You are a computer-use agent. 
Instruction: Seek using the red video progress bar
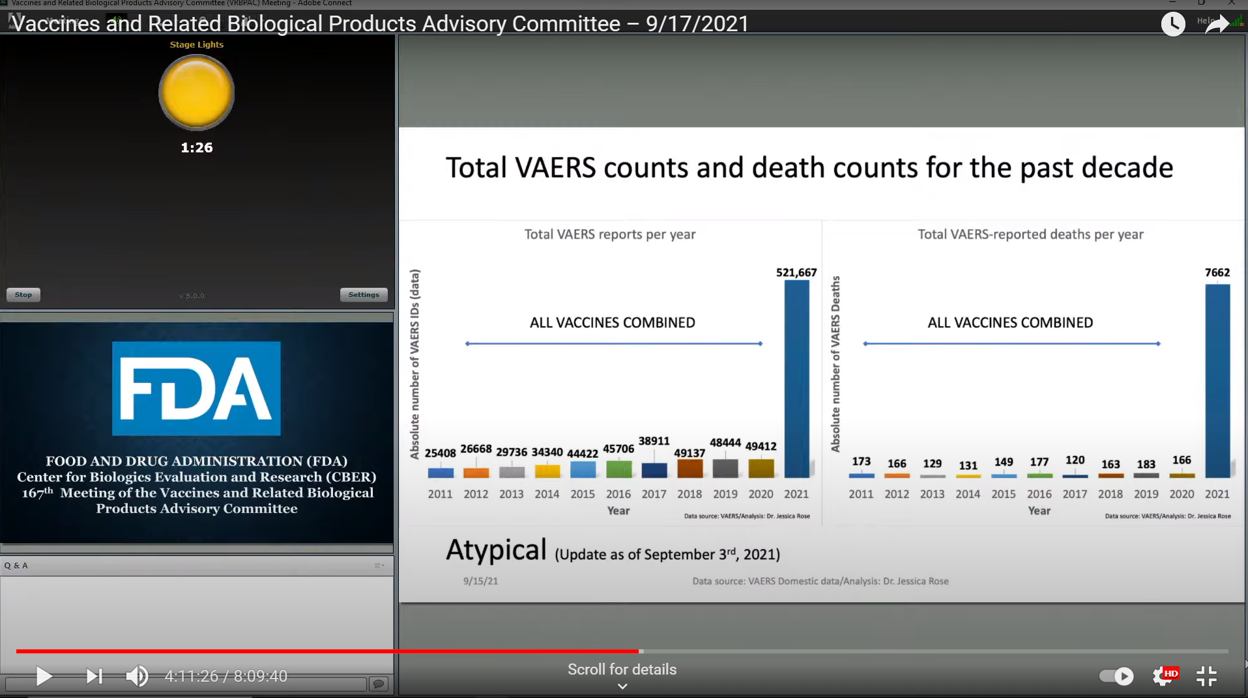tap(326, 650)
